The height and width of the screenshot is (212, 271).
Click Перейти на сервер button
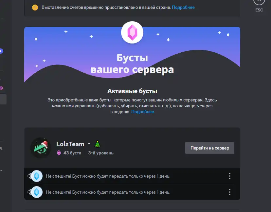coord(210,148)
